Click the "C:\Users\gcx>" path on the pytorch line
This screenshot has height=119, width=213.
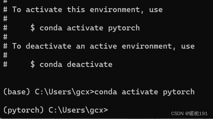click(x=78, y=110)
